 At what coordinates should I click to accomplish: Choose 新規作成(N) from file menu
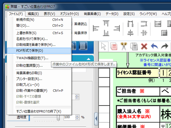[x=39, y=20]
